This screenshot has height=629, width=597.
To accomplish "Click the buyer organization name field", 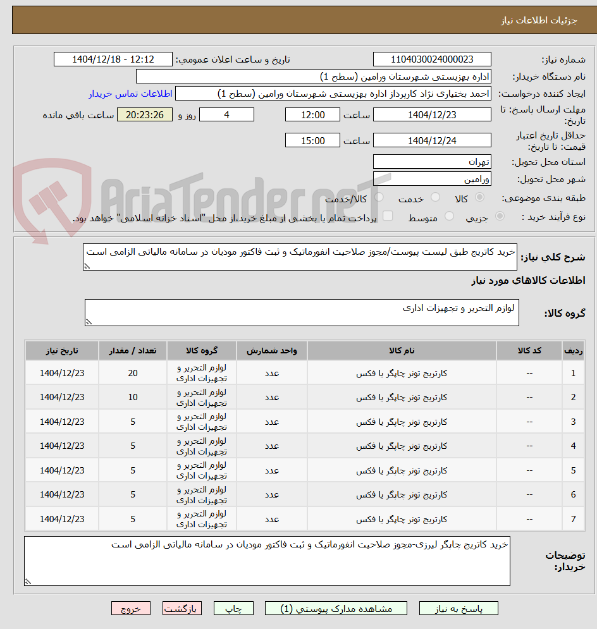I will coord(314,76).
